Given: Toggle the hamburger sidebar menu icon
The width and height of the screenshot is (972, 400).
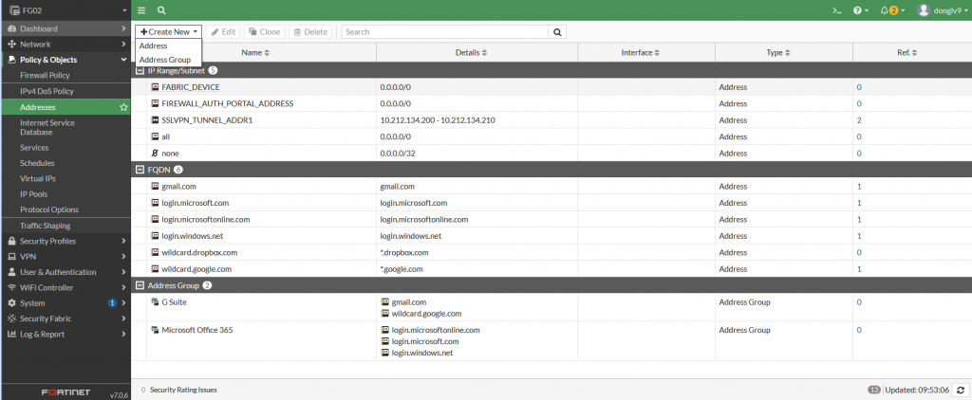Looking at the screenshot, I should tap(142, 10).
